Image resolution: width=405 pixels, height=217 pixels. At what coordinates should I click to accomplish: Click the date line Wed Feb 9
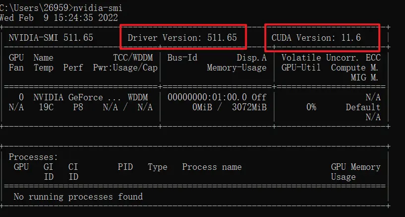pyautogui.click(x=58, y=18)
